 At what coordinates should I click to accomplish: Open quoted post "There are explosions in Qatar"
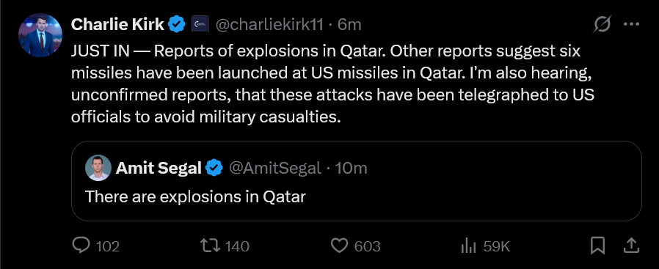tap(357, 181)
